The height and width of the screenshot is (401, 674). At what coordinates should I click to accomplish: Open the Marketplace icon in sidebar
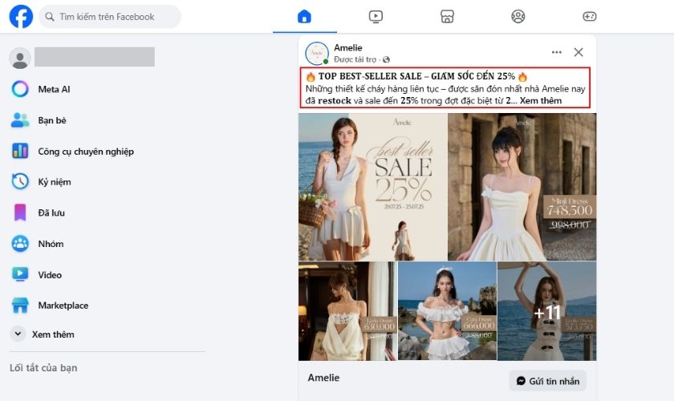pyautogui.click(x=20, y=305)
